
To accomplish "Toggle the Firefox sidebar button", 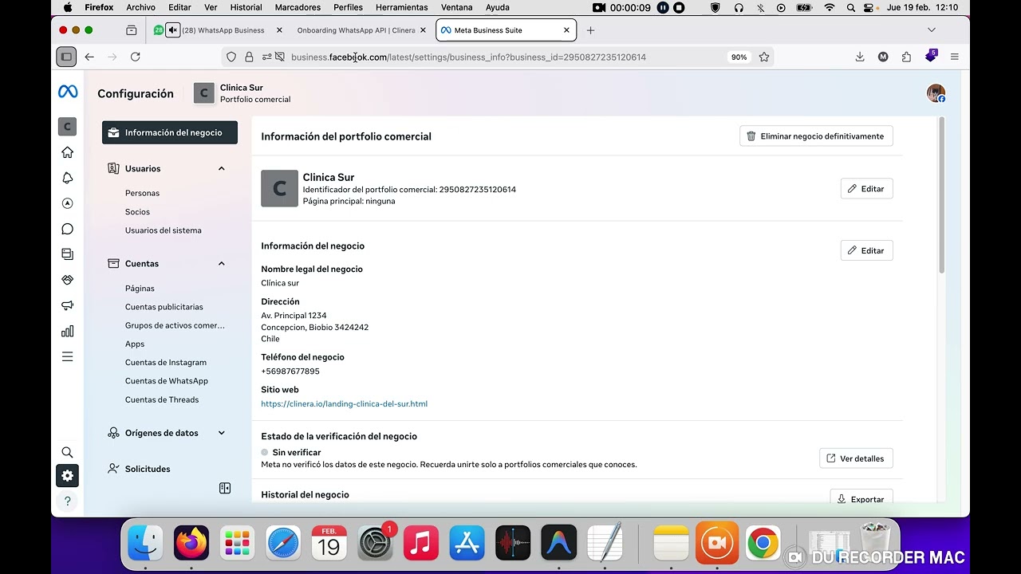I will click(x=66, y=57).
